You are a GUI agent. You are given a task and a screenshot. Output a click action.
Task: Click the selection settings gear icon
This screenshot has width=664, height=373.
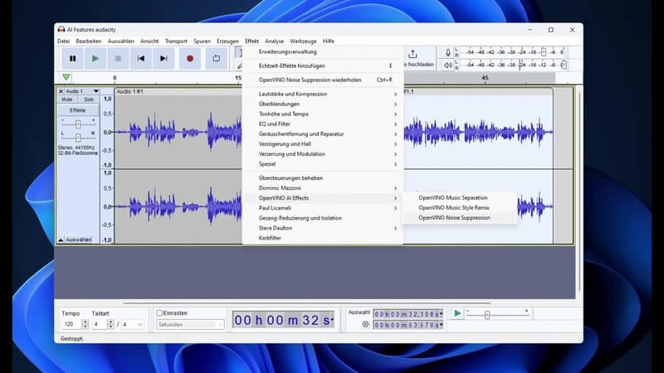(x=365, y=325)
